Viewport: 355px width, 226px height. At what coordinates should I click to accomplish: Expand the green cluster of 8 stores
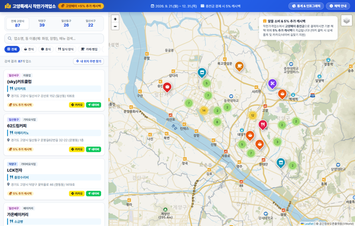point(217,122)
